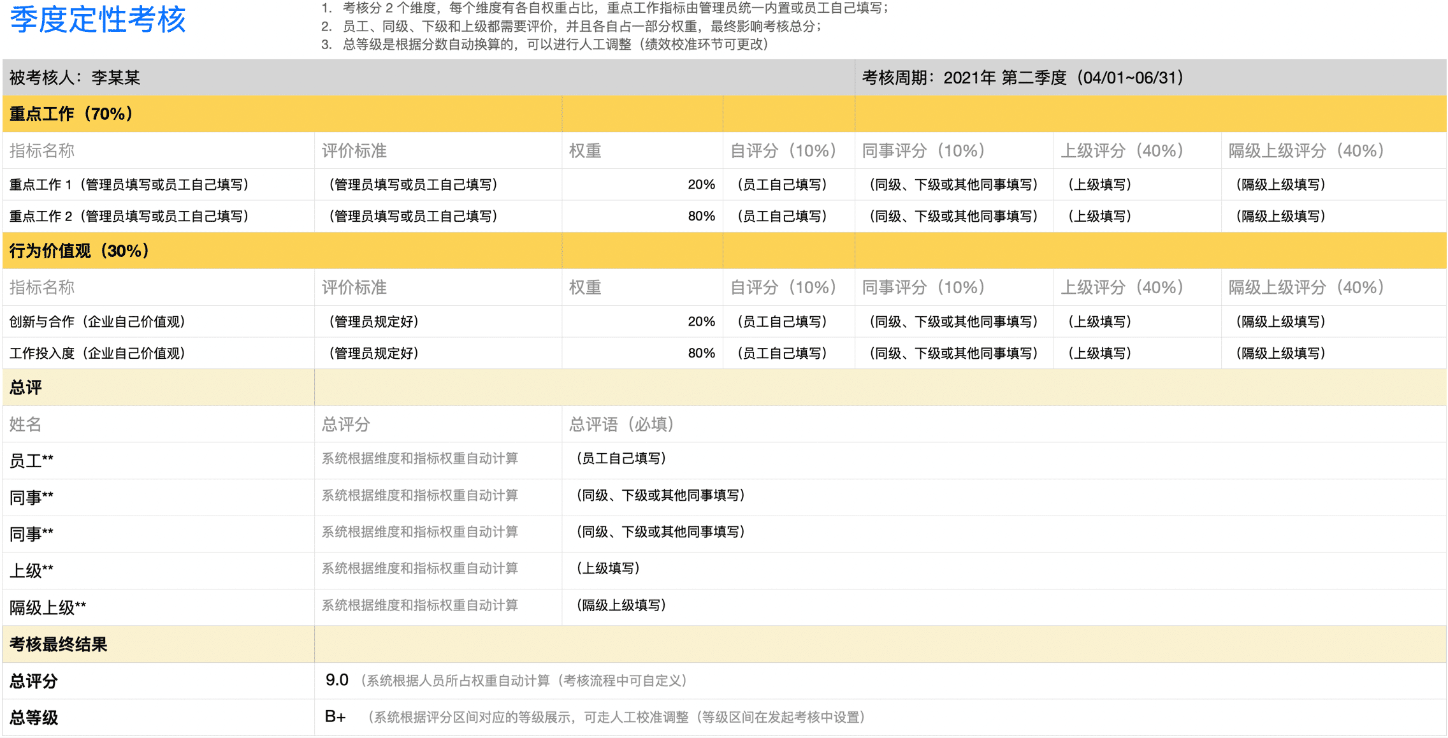
Task: Click the 被考核人：李某某 cell
Action: (x=428, y=78)
